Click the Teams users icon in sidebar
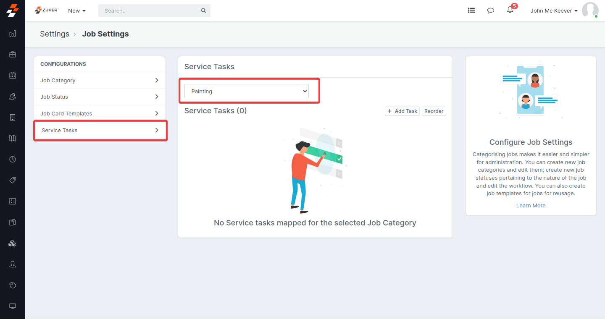Image resolution: width=605 pixels, height=319 pixels. (x=12, y=96)
